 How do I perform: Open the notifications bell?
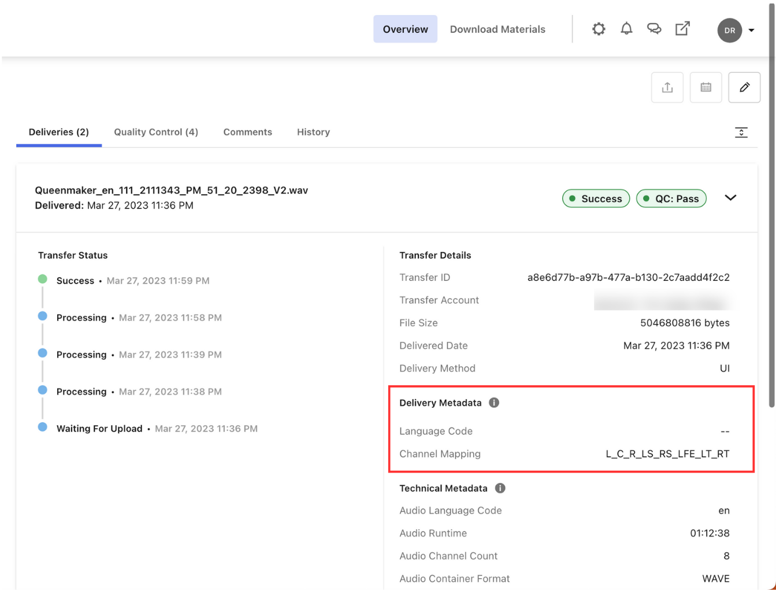[x=626, y=29]
